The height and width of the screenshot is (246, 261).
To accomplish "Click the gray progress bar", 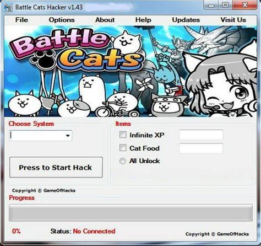I will tap(130, 213).
